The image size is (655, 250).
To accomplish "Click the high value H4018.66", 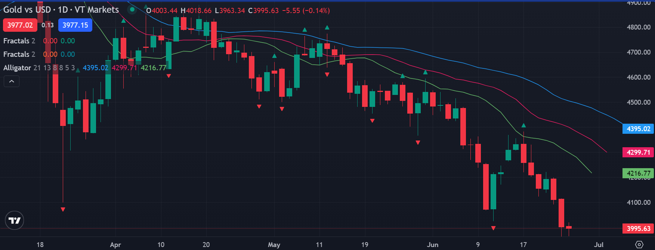I will click(x=196, y=10).
